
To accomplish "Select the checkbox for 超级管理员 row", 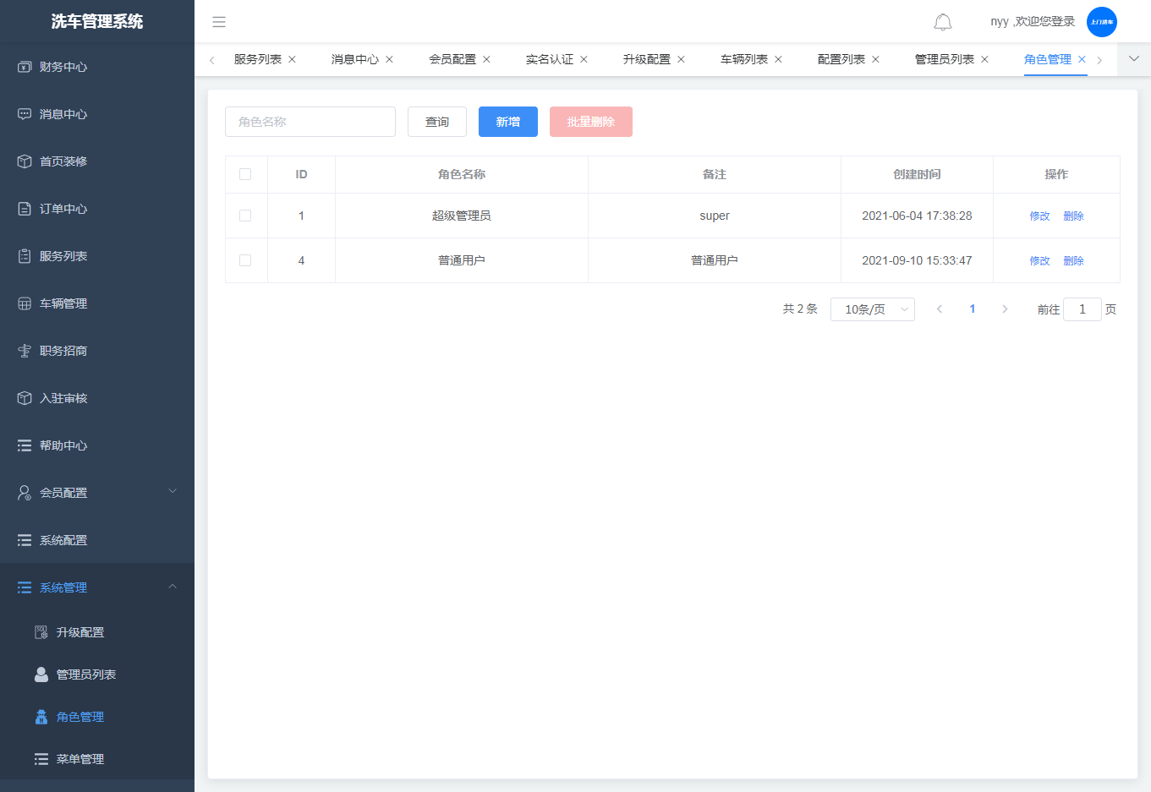I will [x=245, y=216].
